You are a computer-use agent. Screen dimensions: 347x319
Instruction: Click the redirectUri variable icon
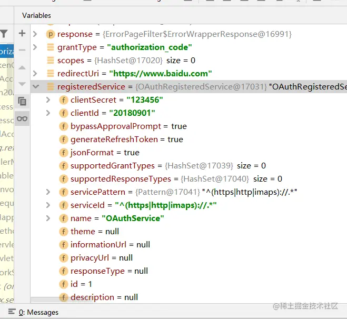click(x=51, y=74)
